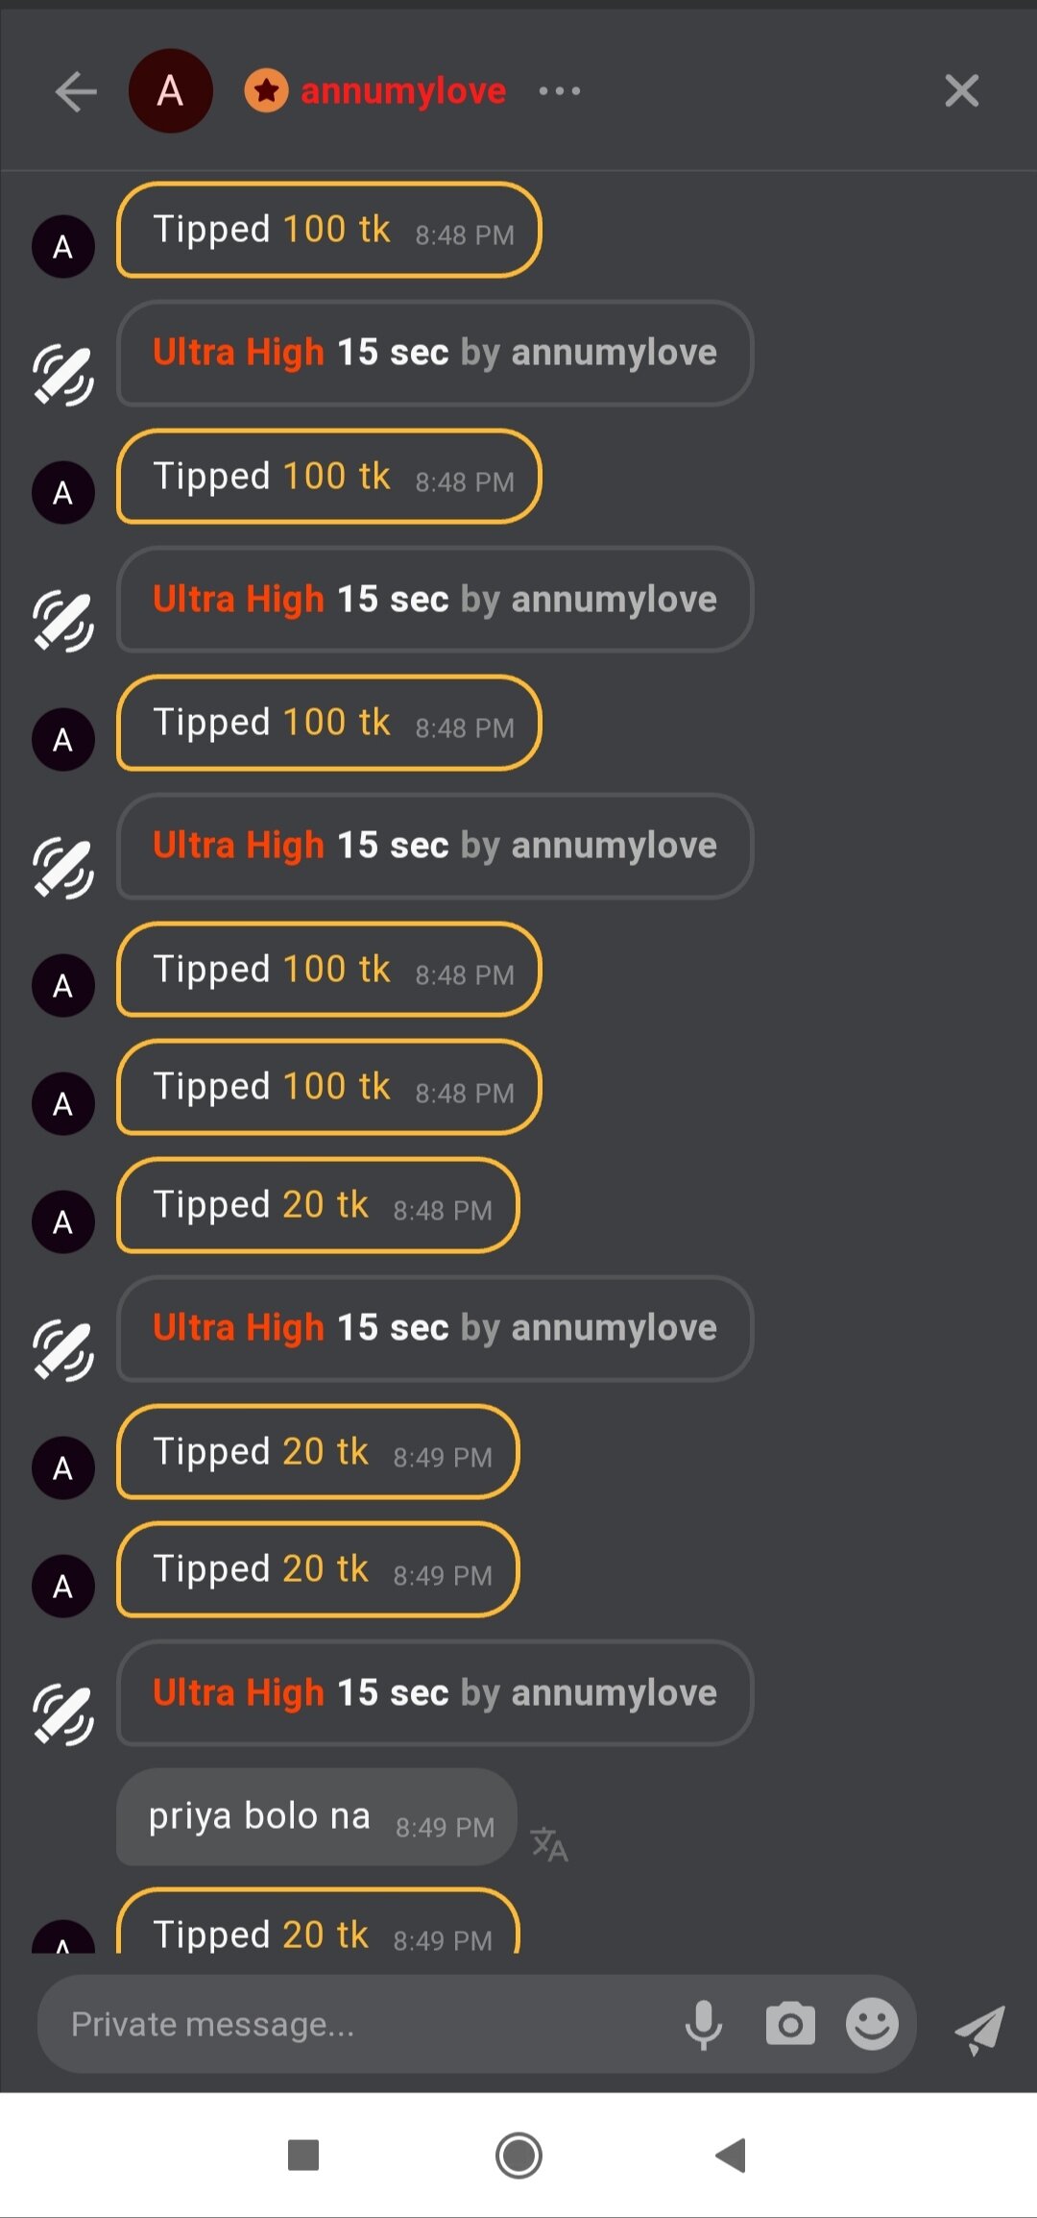This screenshot has height=2218, width=1037.
Task: Tap the microphone voice message icon
Action: (704, 2024)
